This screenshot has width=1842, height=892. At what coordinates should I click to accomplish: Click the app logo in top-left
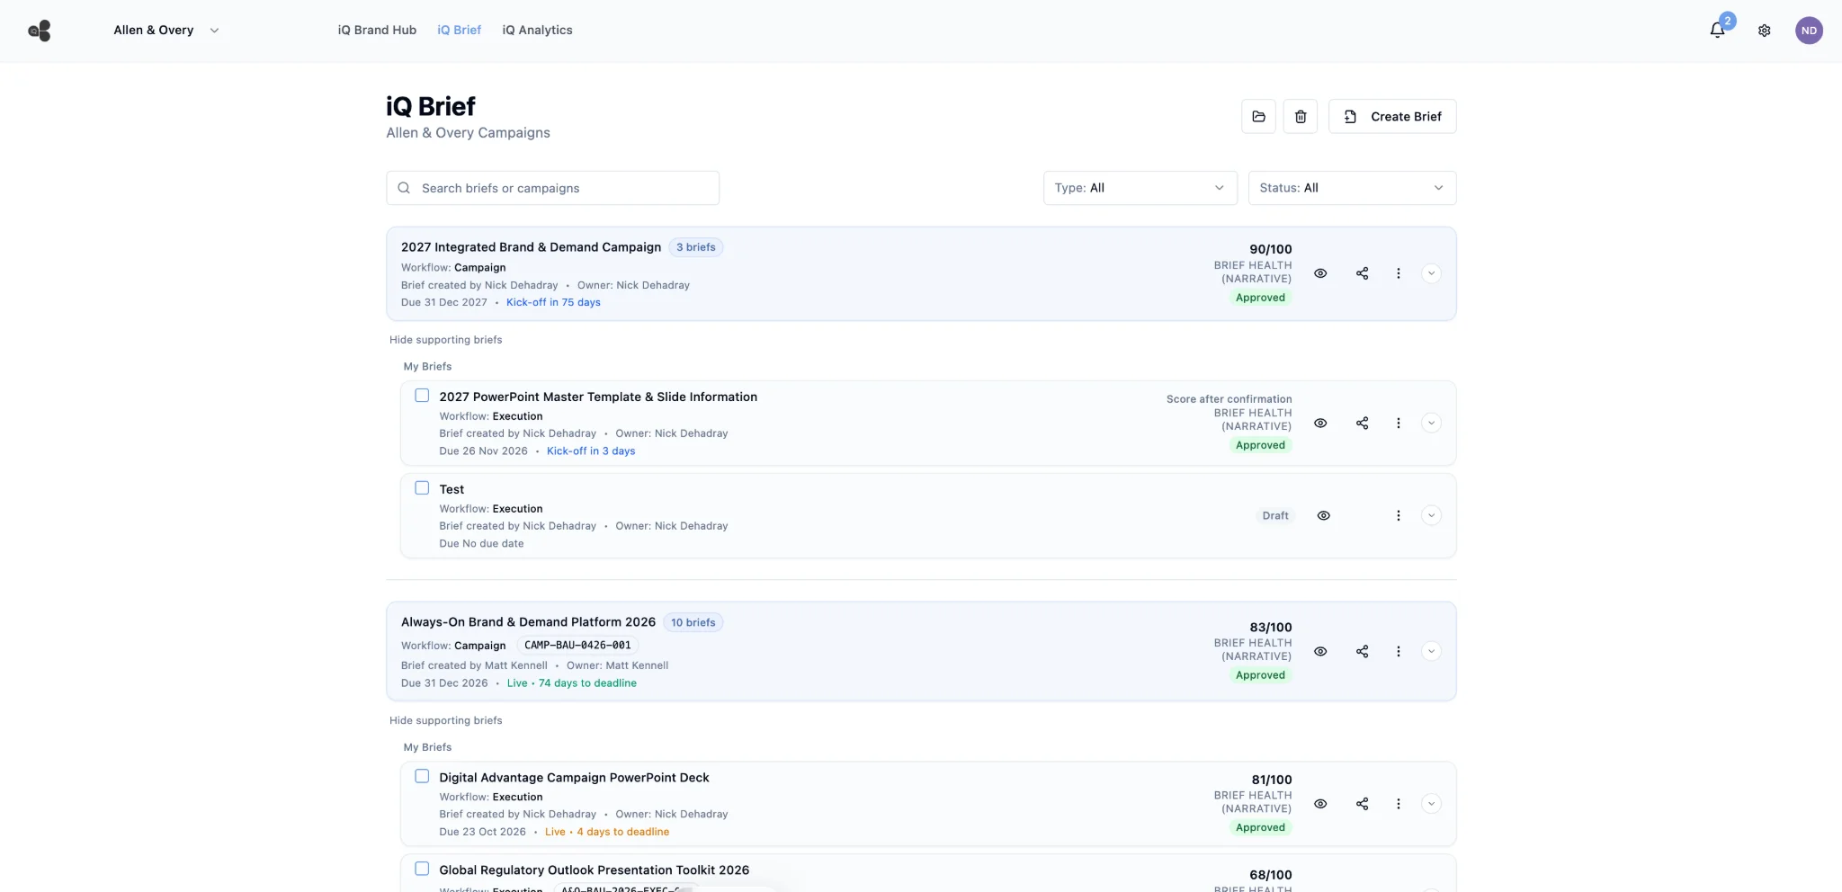[40, 31]
